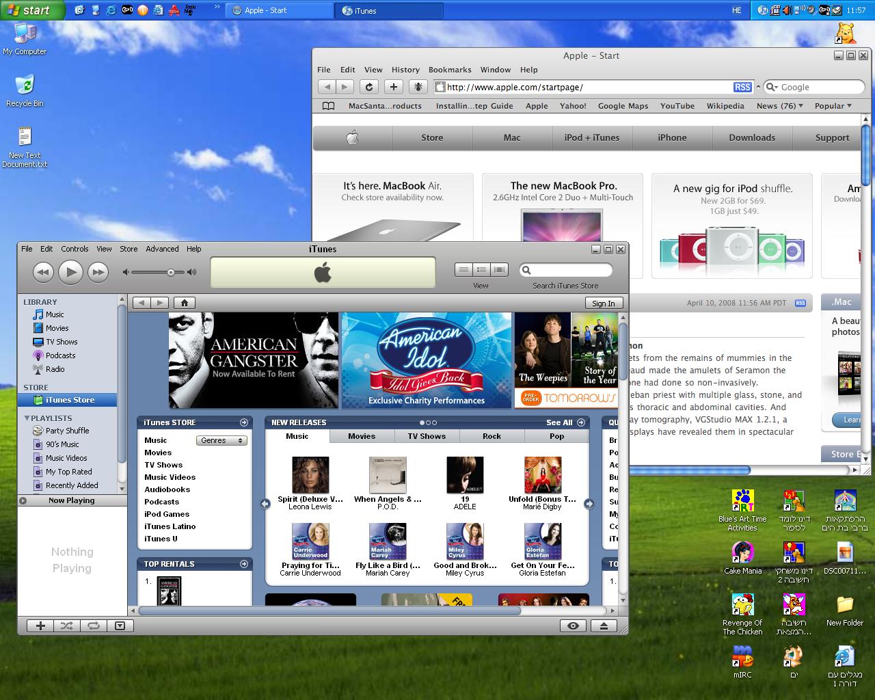
Task: Open Google search options dropdown in Safari
Action: [x=772, y=87]
